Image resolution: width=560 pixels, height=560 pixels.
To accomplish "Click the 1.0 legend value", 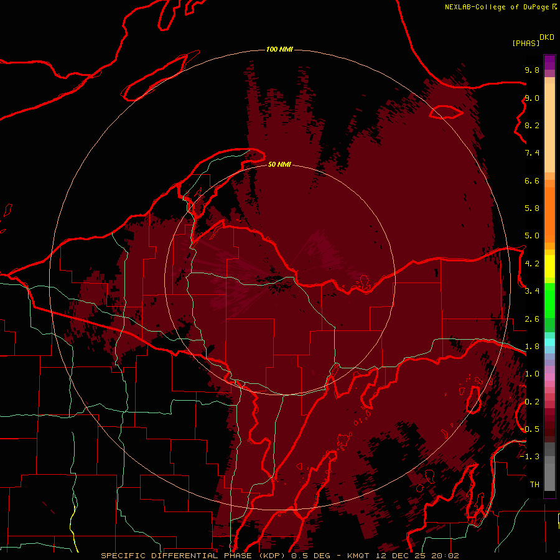I will (x=532, y=374).
